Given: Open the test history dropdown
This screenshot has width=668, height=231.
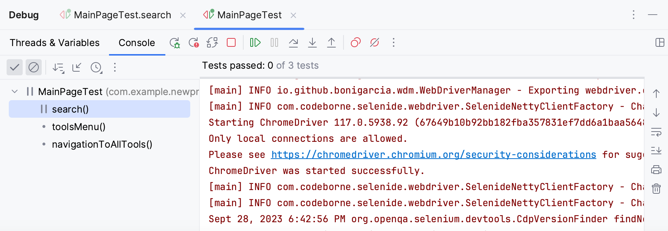Looking at the screenshot, I should 96,67.
